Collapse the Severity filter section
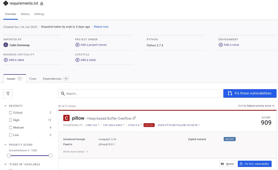 coord(6,106)
